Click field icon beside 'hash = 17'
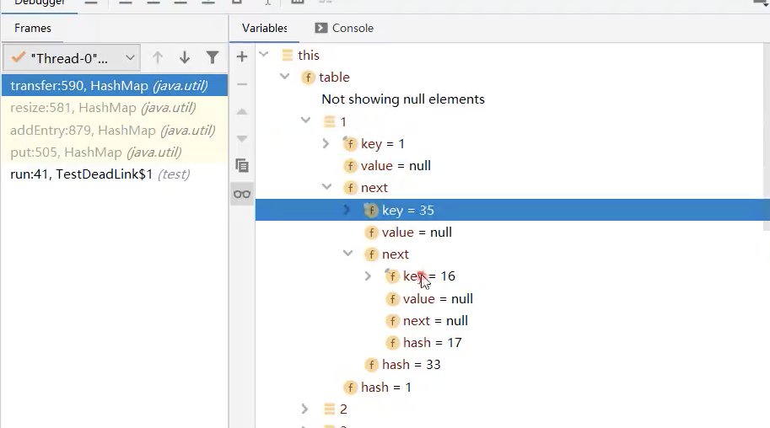This screenshot has width=770, height=428. tap(392, 343)
